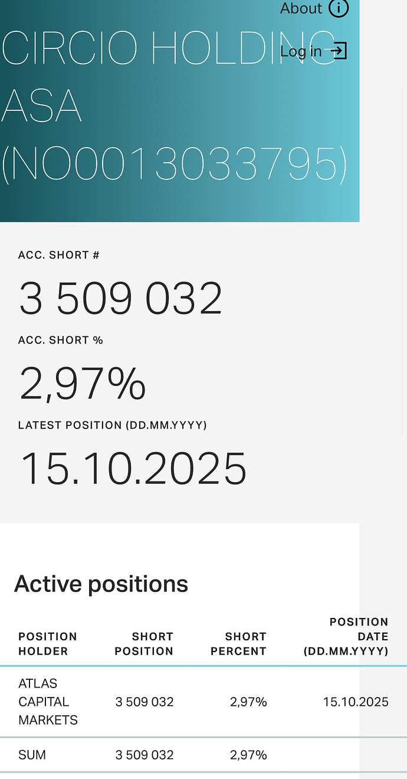Viewport: 407px width, 779px height.
Task: Click the large Acc. Short # figure
Action: (x=121, y=299)
